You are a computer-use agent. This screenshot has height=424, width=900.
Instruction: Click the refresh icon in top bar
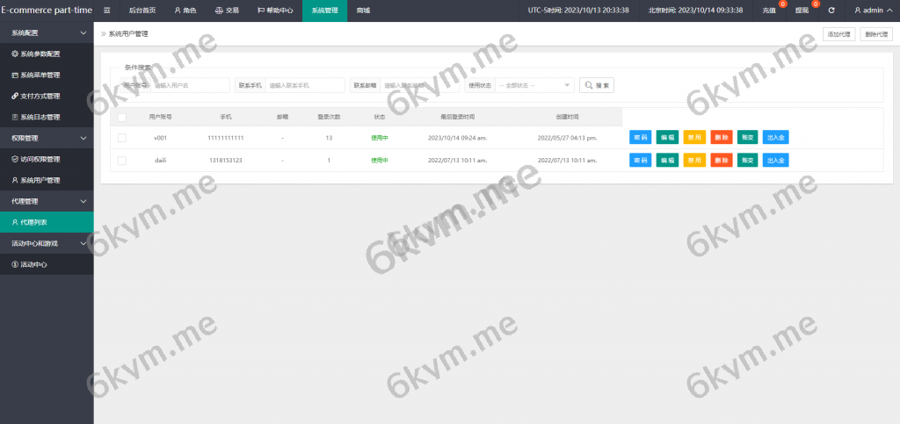point(831,11)
